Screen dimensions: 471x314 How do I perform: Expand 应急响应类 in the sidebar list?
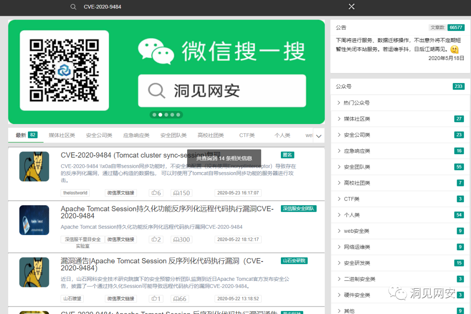(x=400, y=151)
